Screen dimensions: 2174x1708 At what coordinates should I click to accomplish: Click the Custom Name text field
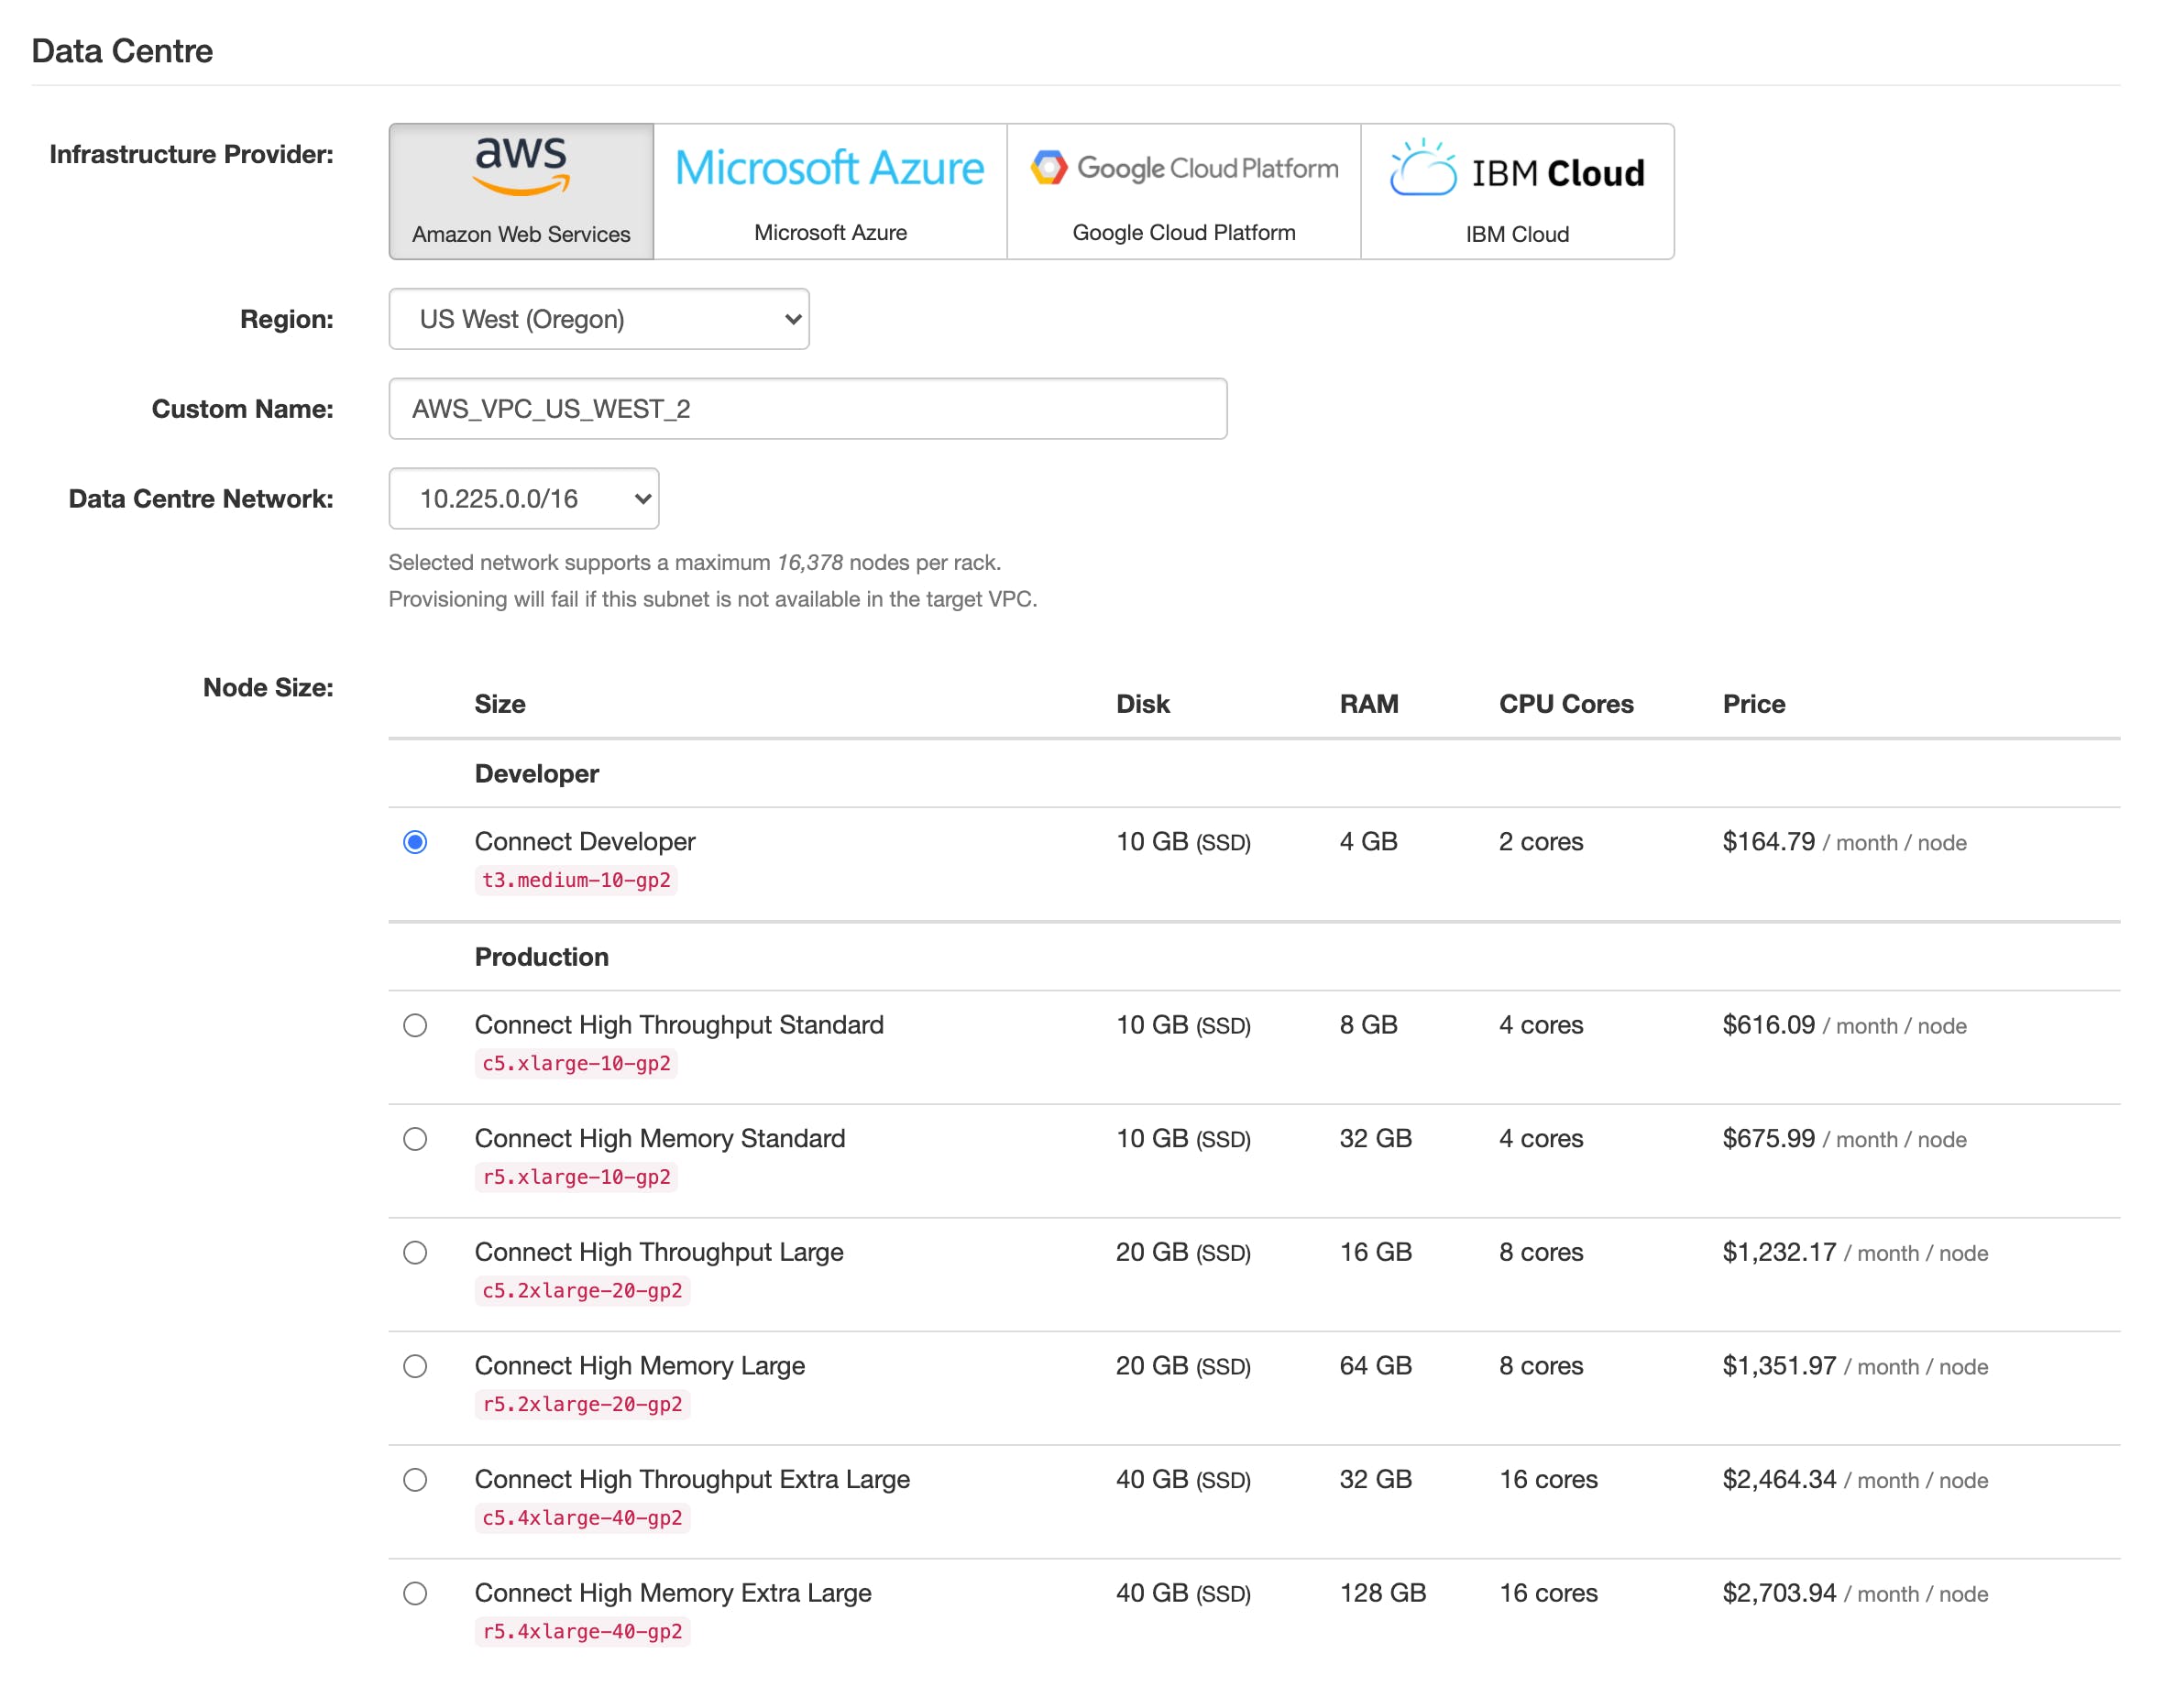click(x=807, y=408)
